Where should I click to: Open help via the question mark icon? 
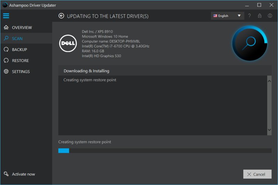(250, 16)
